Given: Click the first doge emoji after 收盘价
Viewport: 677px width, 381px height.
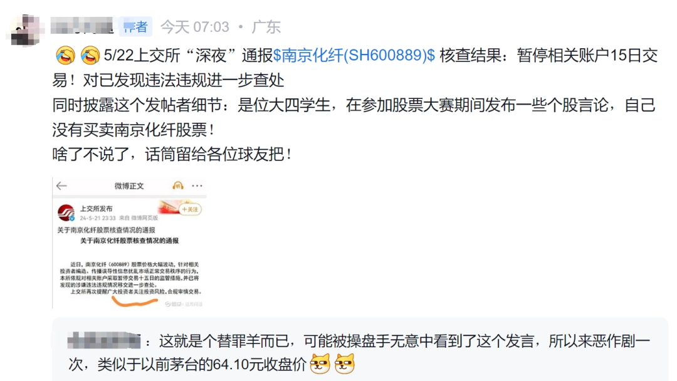Looking at the screenshot, I should tap(320, 363).
